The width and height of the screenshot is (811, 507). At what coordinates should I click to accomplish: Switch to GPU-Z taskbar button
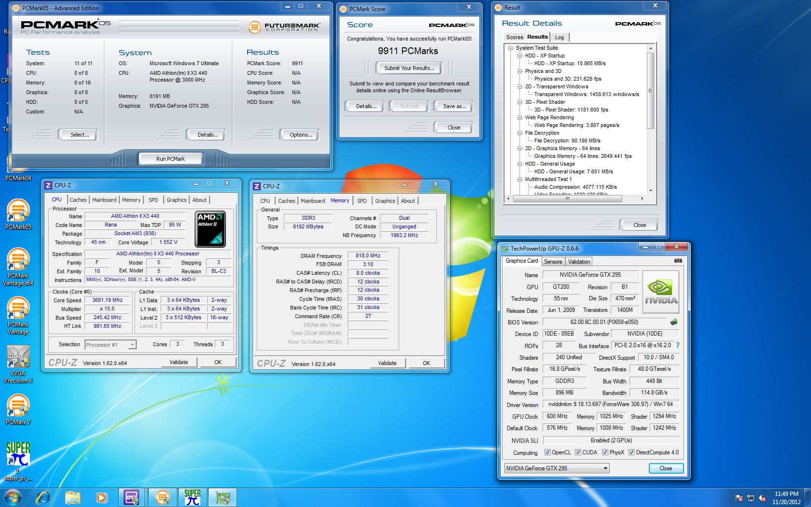click(x=223, y=497)
